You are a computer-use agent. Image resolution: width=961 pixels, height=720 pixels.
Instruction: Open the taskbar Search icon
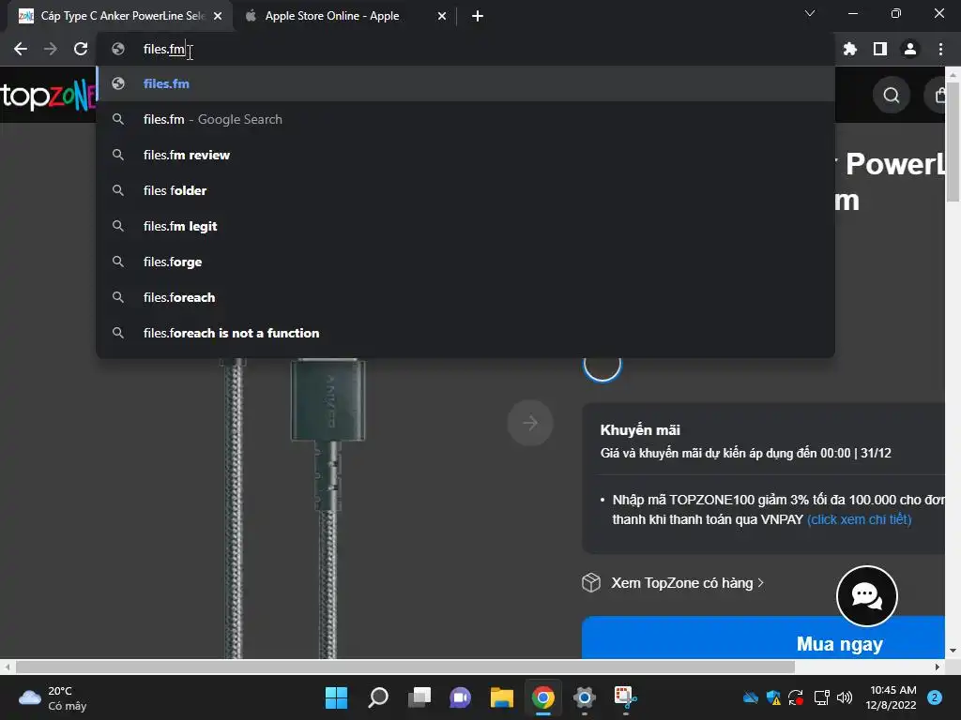pyautogui.click(x=377, y=697)
